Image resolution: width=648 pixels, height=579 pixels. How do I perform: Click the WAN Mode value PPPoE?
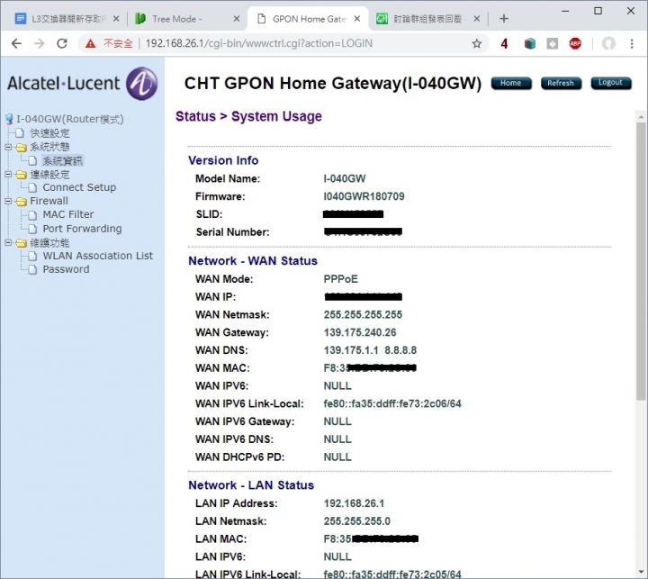340,279
